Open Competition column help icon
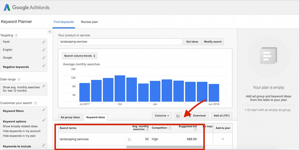The height and width of the screenshot is (150, 299). (170, 128)
